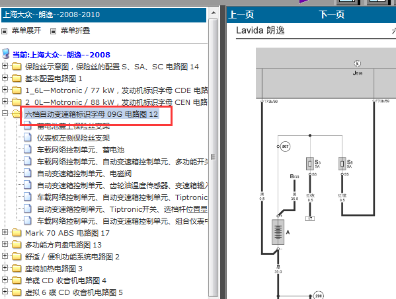The width and height of the screenshot is (396, 299).
Task: Select the computer icon beside 当前:上海大众--朗逸--2008
Action: coord(6,53)
